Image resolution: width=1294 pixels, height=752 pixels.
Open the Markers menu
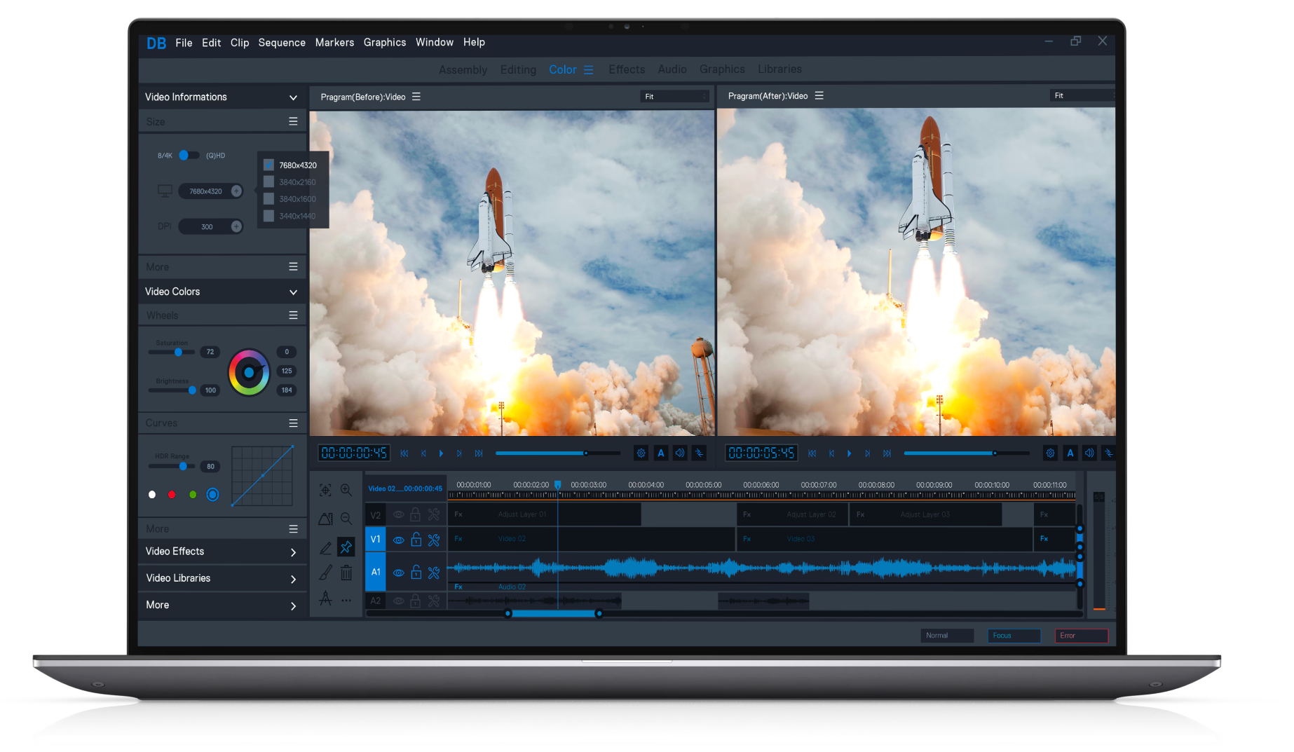tap(334, 43)
